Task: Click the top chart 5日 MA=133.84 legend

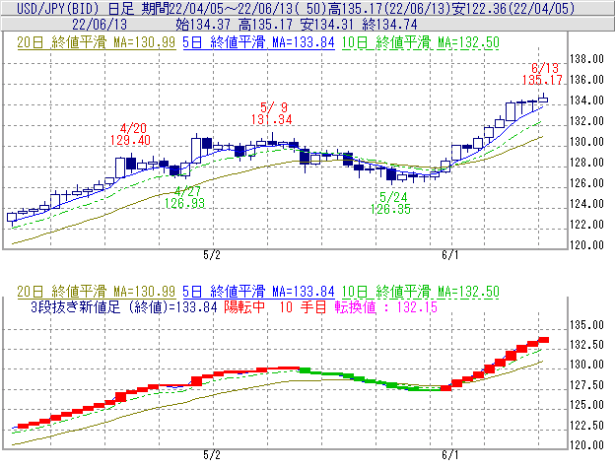Action: point(258,42)
